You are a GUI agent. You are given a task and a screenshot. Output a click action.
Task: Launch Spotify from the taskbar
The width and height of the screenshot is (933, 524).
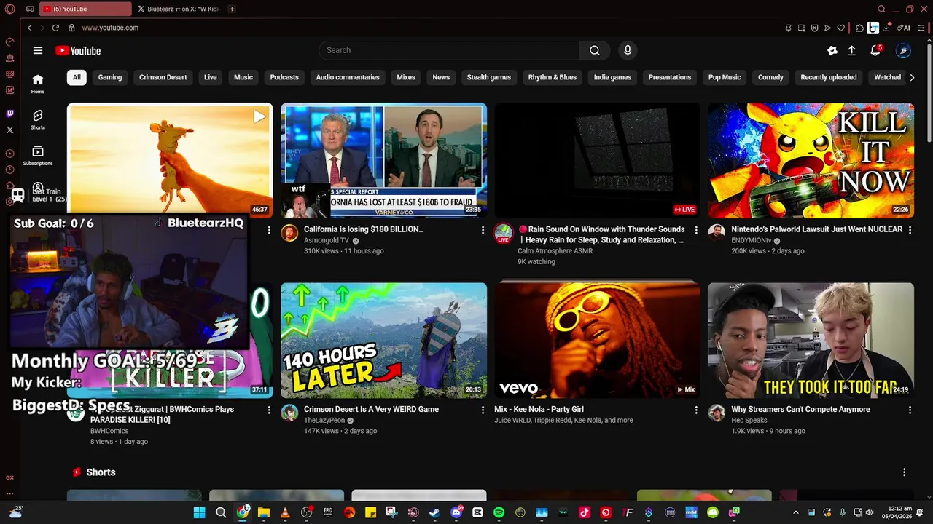pyautogui.click(x=499, y=512)
